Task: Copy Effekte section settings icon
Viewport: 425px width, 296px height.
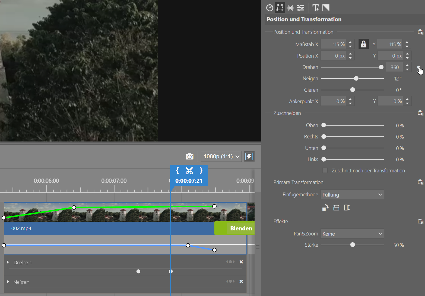Action: point(420,221)
